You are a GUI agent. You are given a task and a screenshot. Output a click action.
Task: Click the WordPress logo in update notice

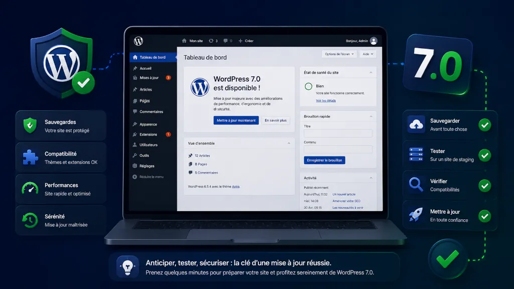[x=200, y=87]
